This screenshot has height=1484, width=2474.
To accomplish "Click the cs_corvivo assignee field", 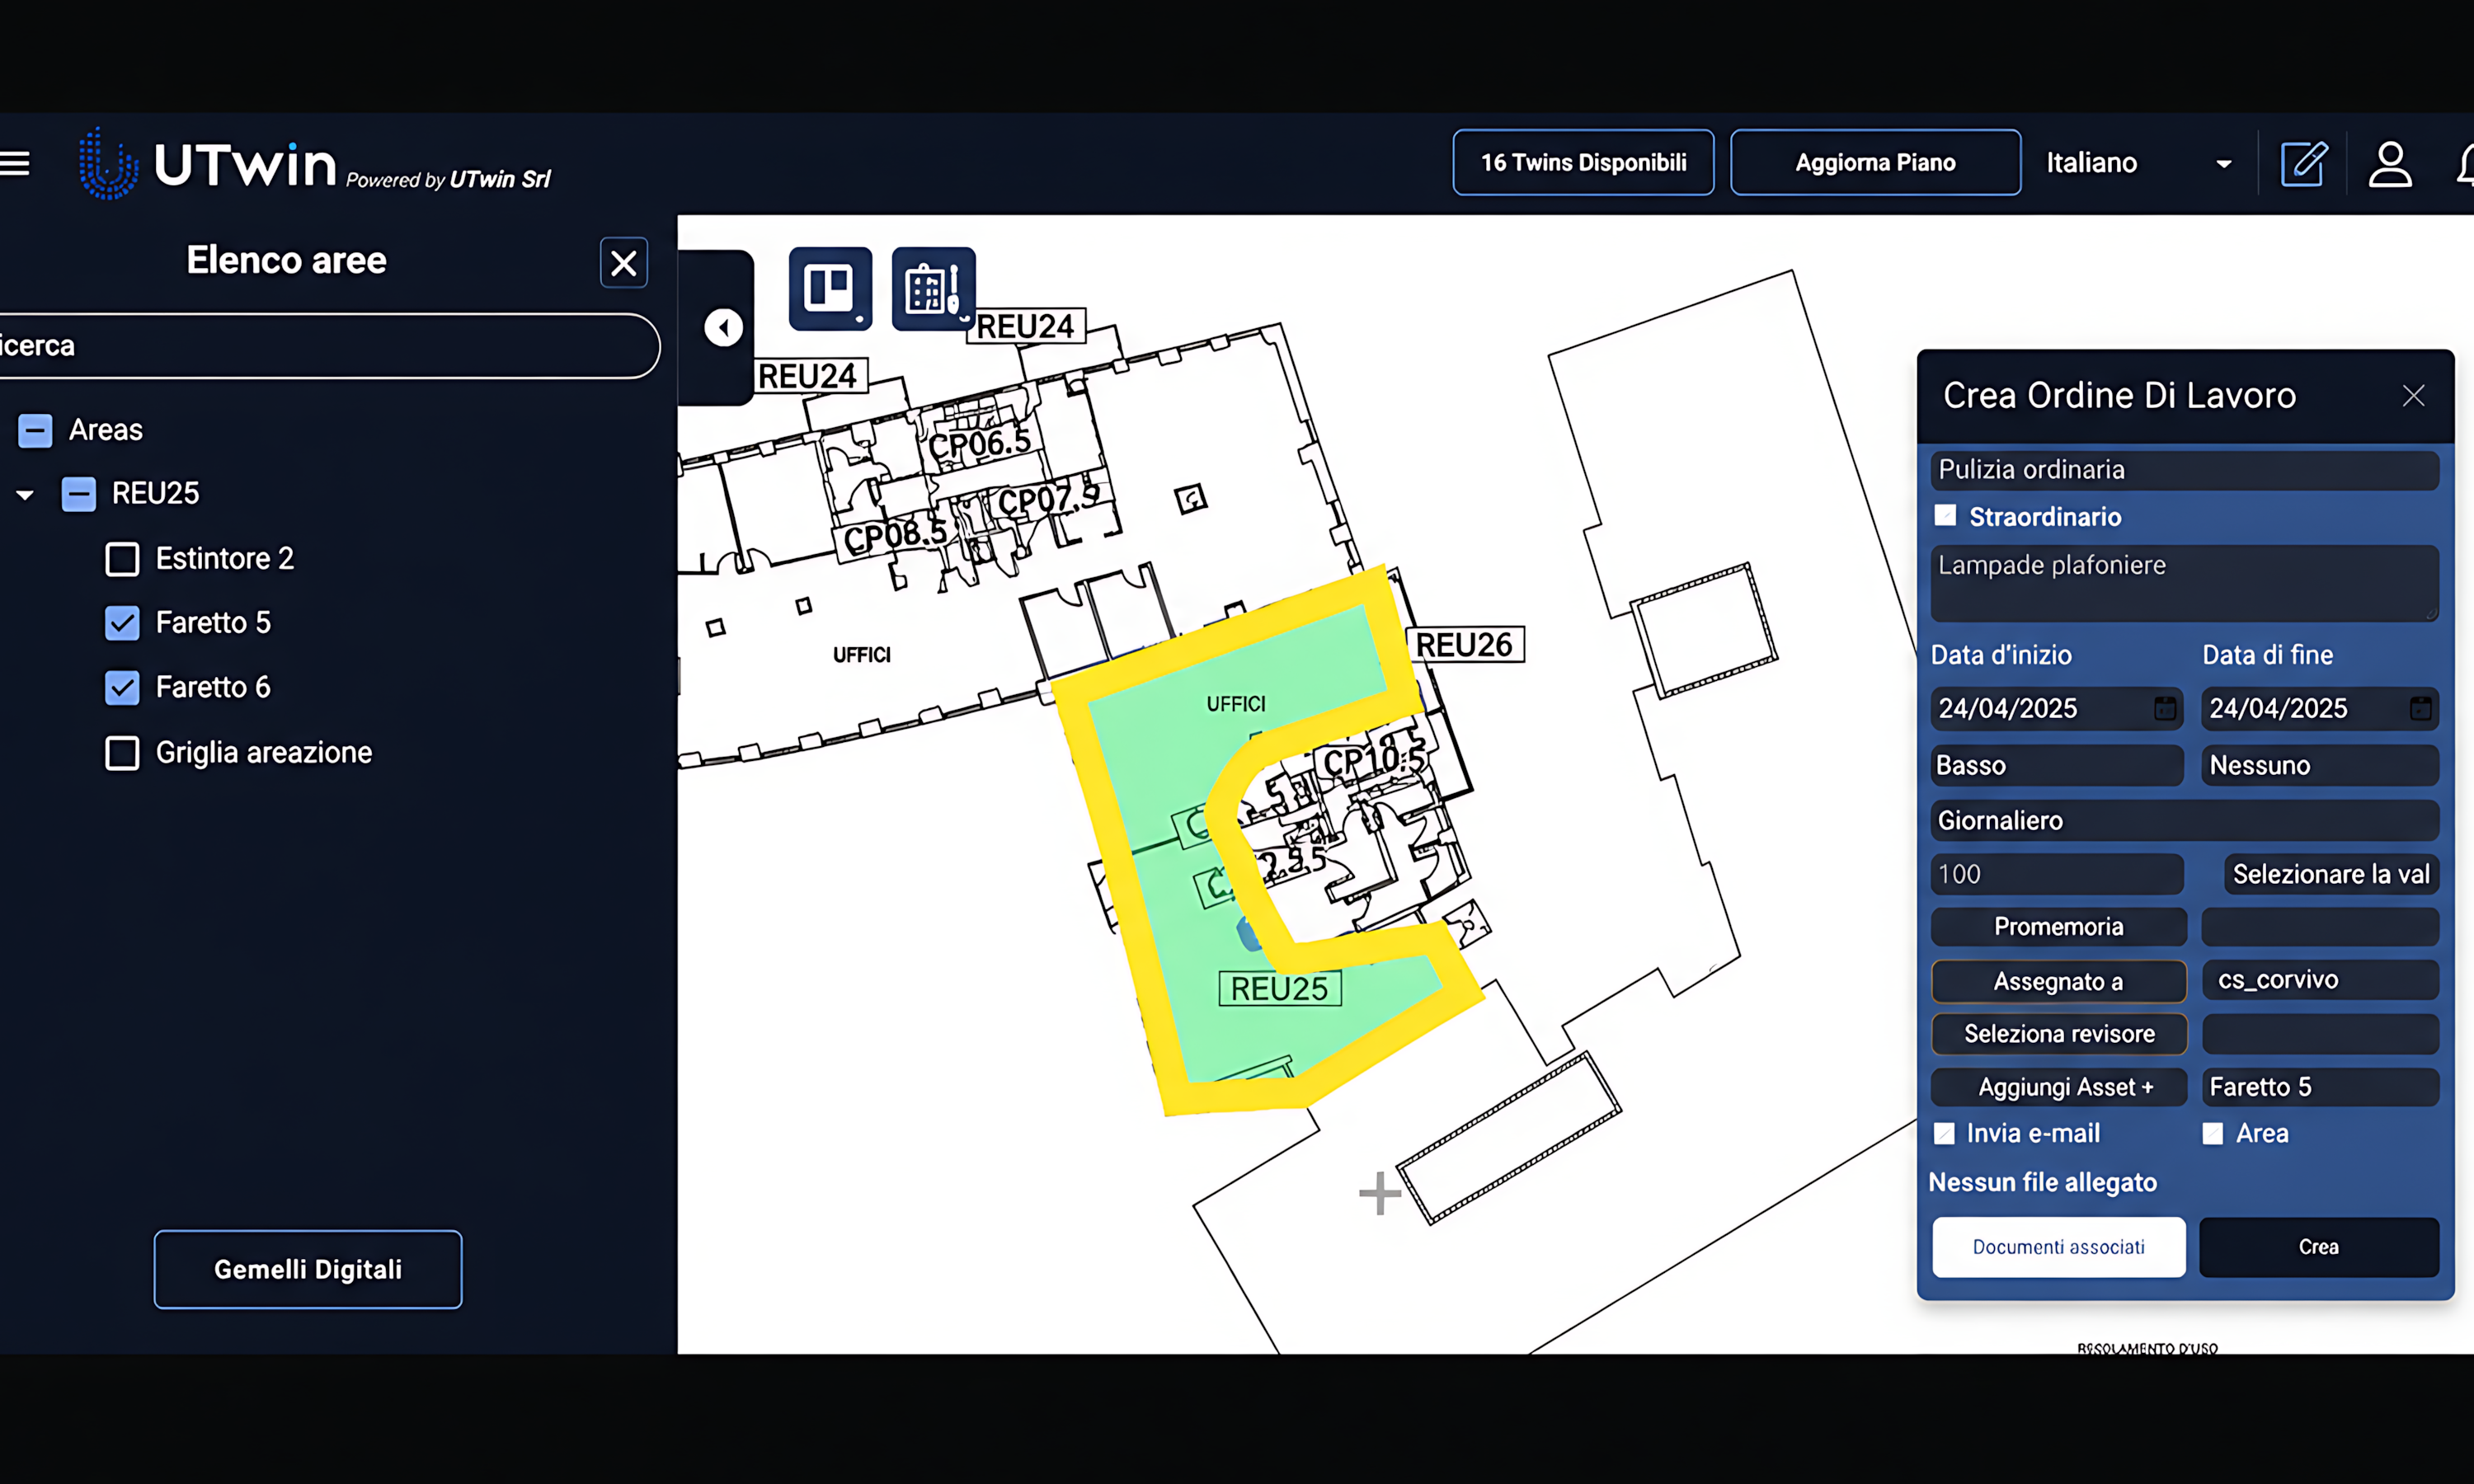I will tap(2320, 980).
